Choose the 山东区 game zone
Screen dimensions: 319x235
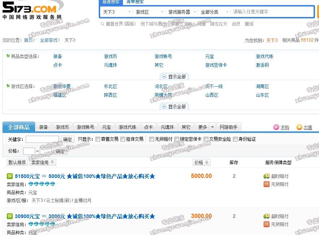point(262,95)
